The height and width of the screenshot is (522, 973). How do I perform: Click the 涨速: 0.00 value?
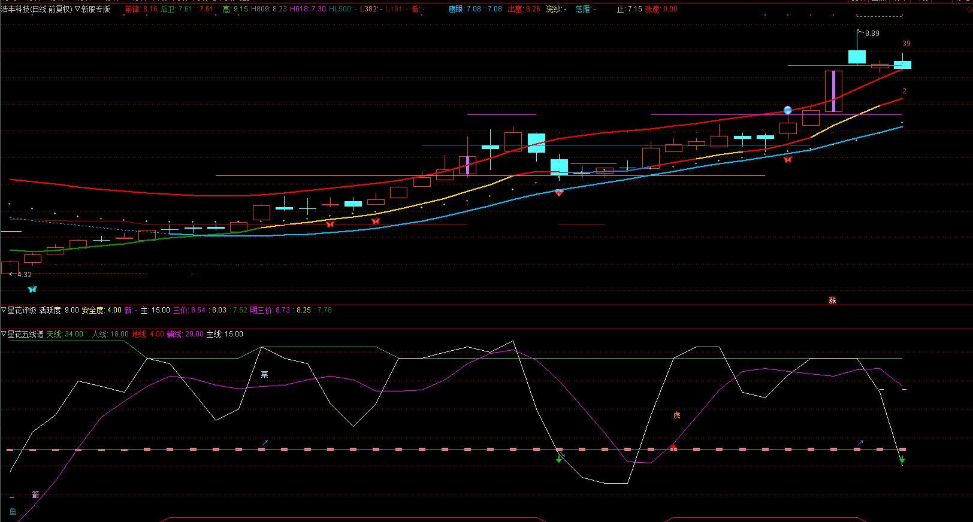[x=661, y=9]
